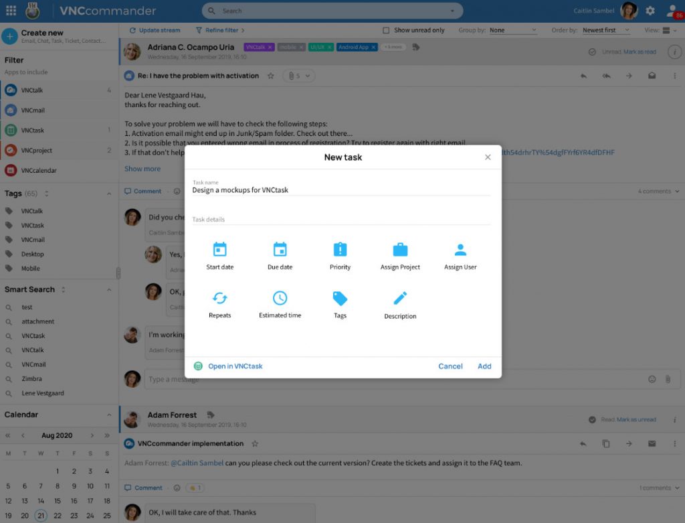This screenshot has width=685, height=523.
Task: Open the Start date picker in New task
Action: (x=219, y=255)
